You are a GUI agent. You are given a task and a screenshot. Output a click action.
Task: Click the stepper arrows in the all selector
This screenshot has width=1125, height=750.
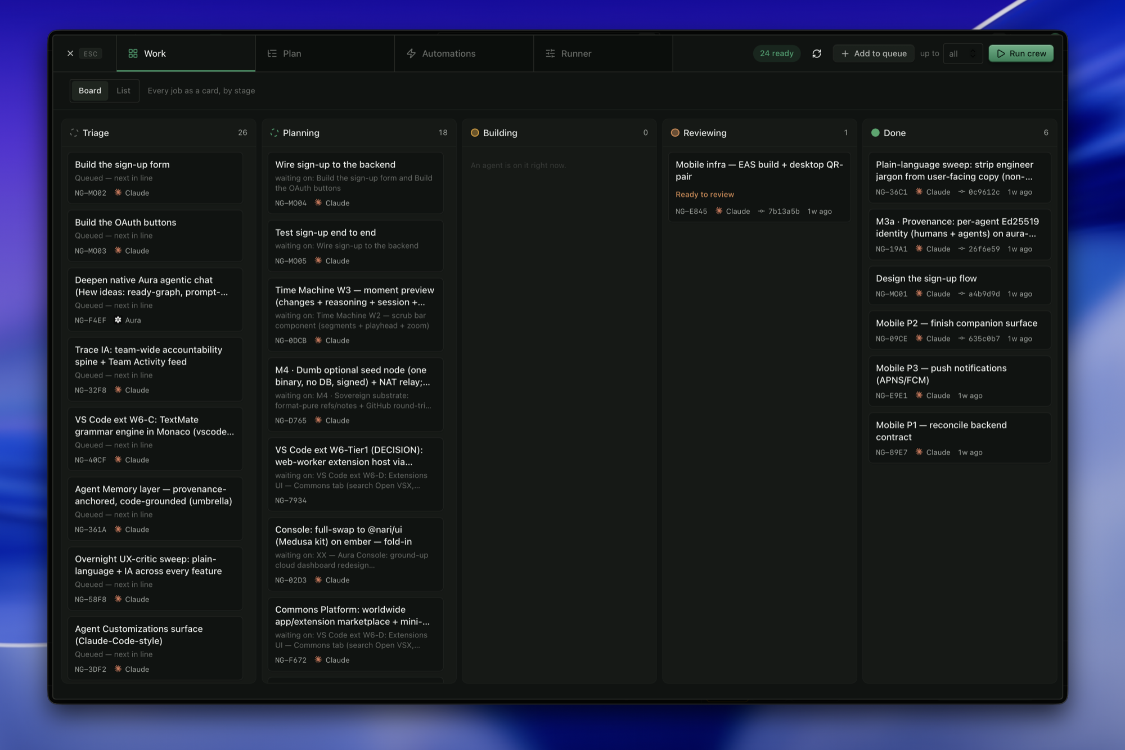point(973,53)
